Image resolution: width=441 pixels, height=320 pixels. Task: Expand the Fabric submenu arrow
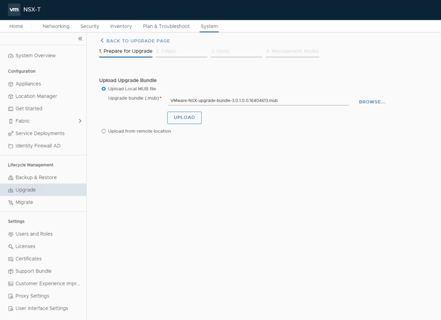pos(80,121)
